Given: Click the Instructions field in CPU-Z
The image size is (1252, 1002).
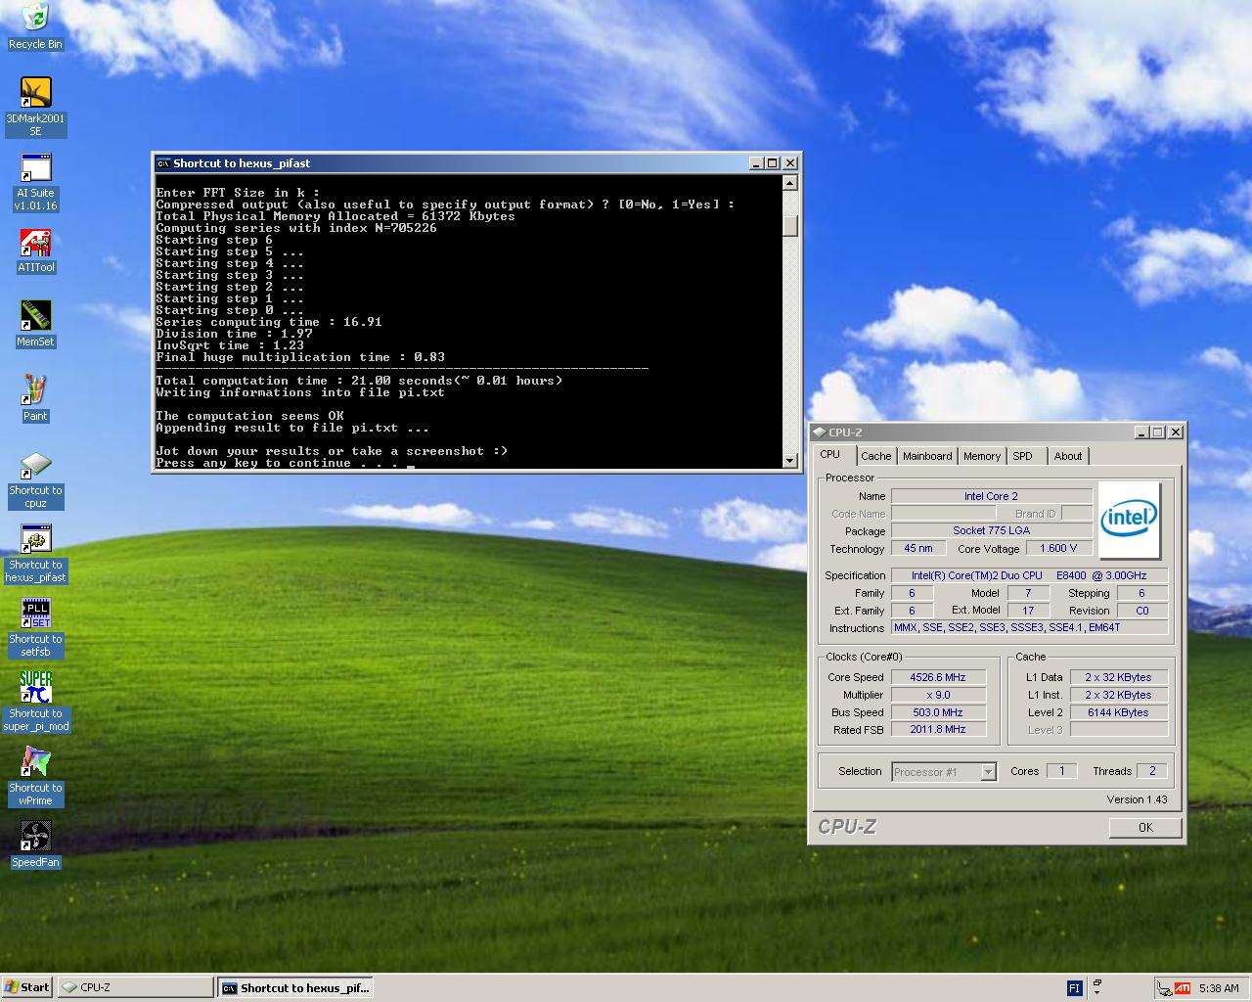Looking at the screenshot, I should tap(1030, 628).
